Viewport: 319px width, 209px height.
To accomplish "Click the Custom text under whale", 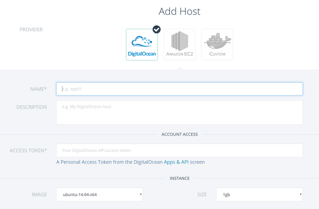I will (x=217, y=54).
